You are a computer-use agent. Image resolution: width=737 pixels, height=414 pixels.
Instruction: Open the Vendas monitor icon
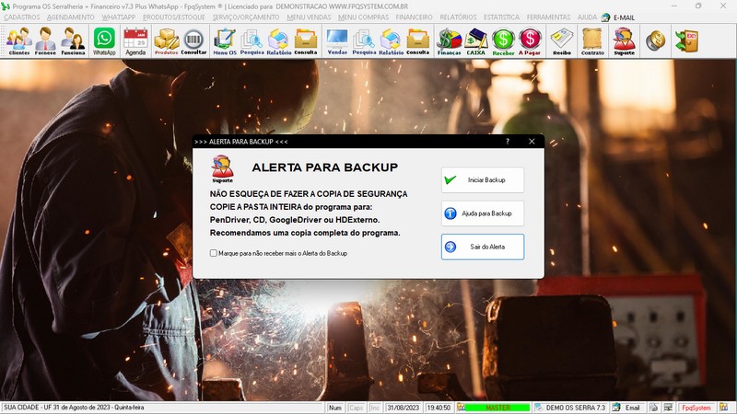(337, 40)
